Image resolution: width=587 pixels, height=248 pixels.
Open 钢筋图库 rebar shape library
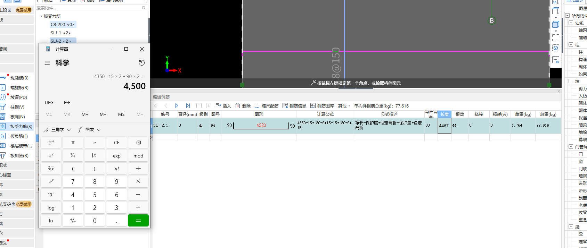click(x=322, y=106)
